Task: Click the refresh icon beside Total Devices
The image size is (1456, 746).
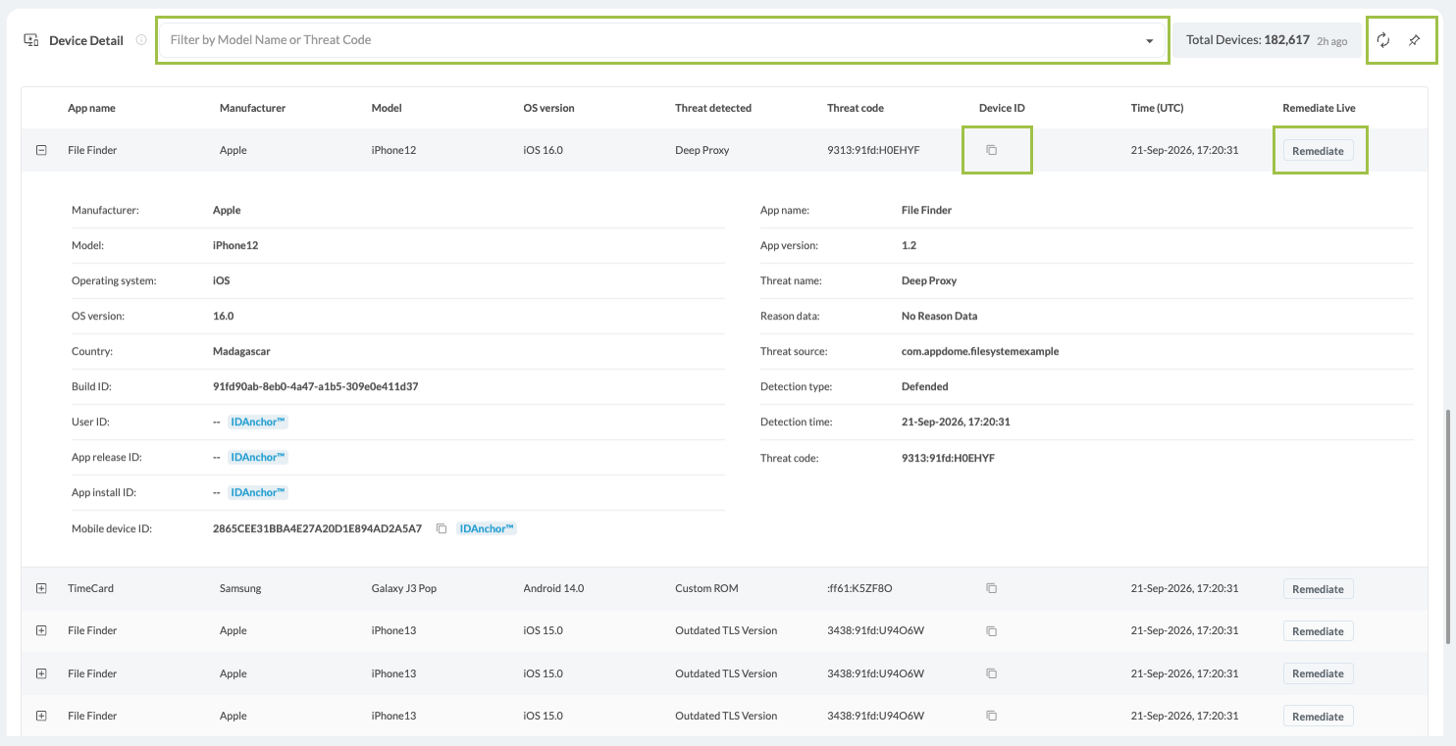Action: [1383, 40]
